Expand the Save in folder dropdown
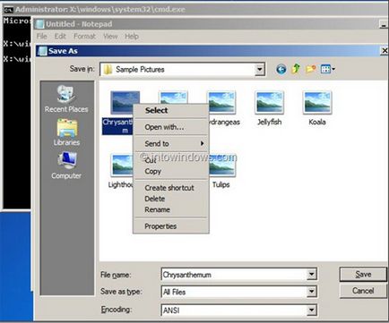The image size is (389, 323). pos(260,70)
